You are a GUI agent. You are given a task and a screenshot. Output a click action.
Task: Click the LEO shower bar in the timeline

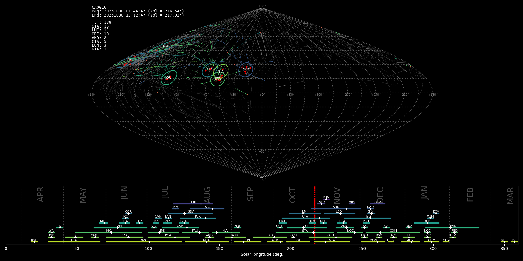tap(340, 213)
